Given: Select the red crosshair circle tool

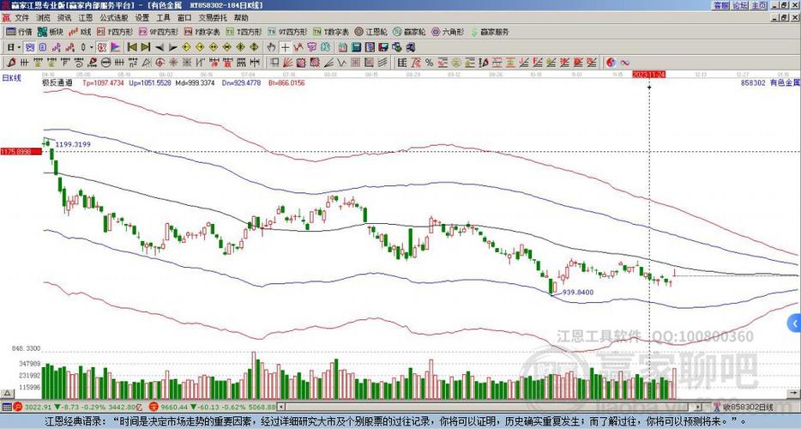Looking at the screenshot, I should [160, 63].
